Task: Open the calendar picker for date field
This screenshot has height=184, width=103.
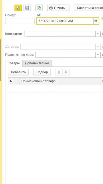Action: 96,21
